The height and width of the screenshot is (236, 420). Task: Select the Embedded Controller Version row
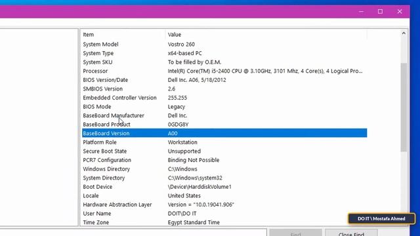pyautogui.click(x=224, y=98)
